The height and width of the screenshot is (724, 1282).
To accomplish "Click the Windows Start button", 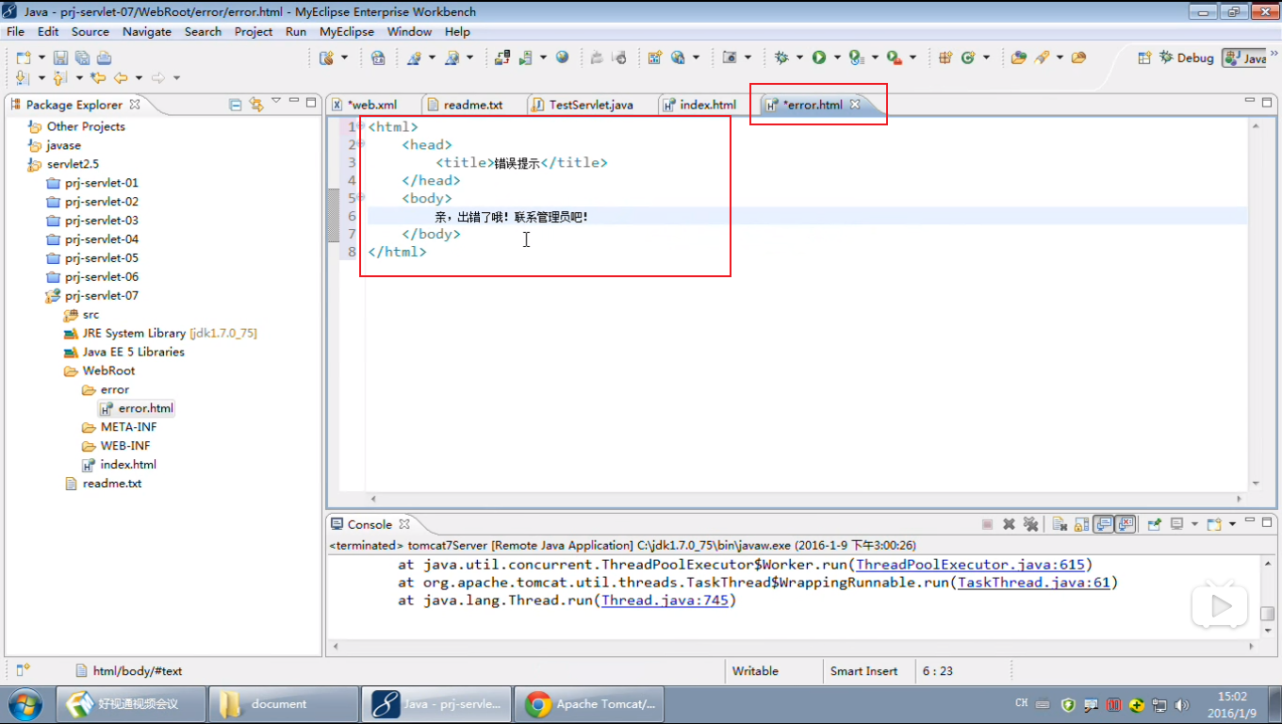I will pyautogui.click(x=25, y=704).
